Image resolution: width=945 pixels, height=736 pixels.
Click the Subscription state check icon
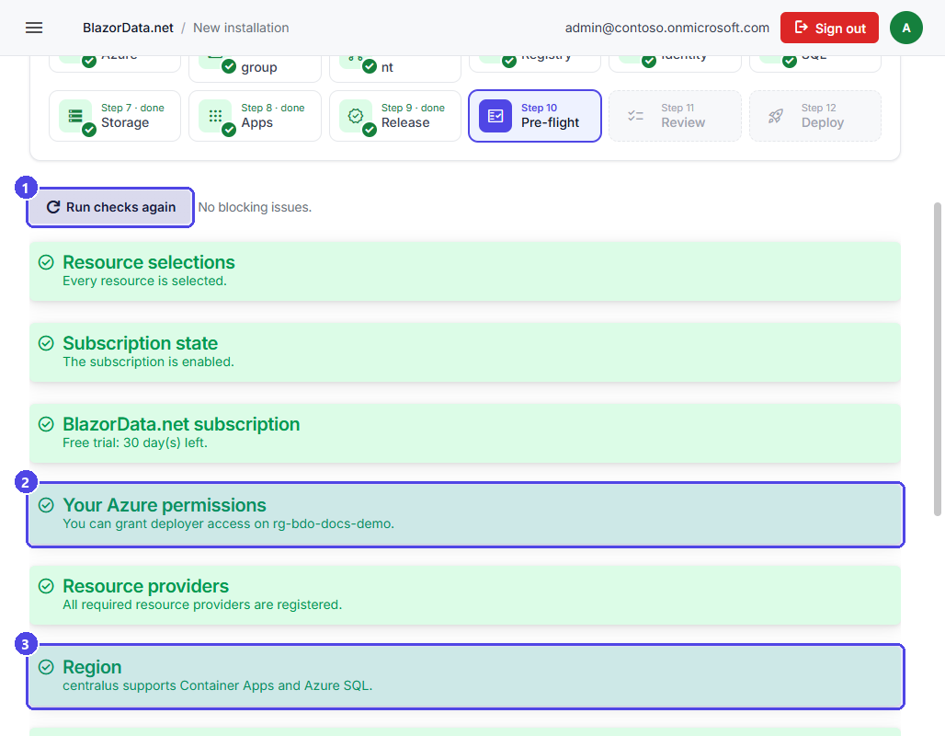(x=46, y=343)
